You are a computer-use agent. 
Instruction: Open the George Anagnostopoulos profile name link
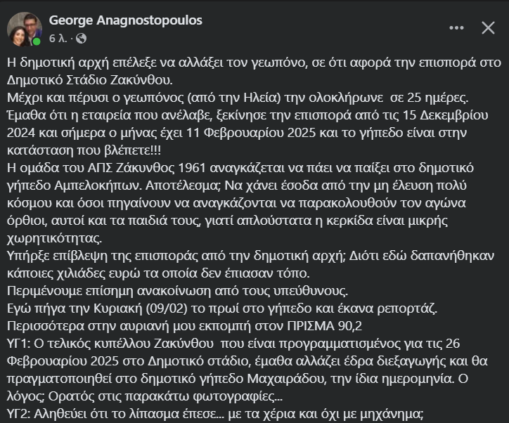click(x=126, y=20)
